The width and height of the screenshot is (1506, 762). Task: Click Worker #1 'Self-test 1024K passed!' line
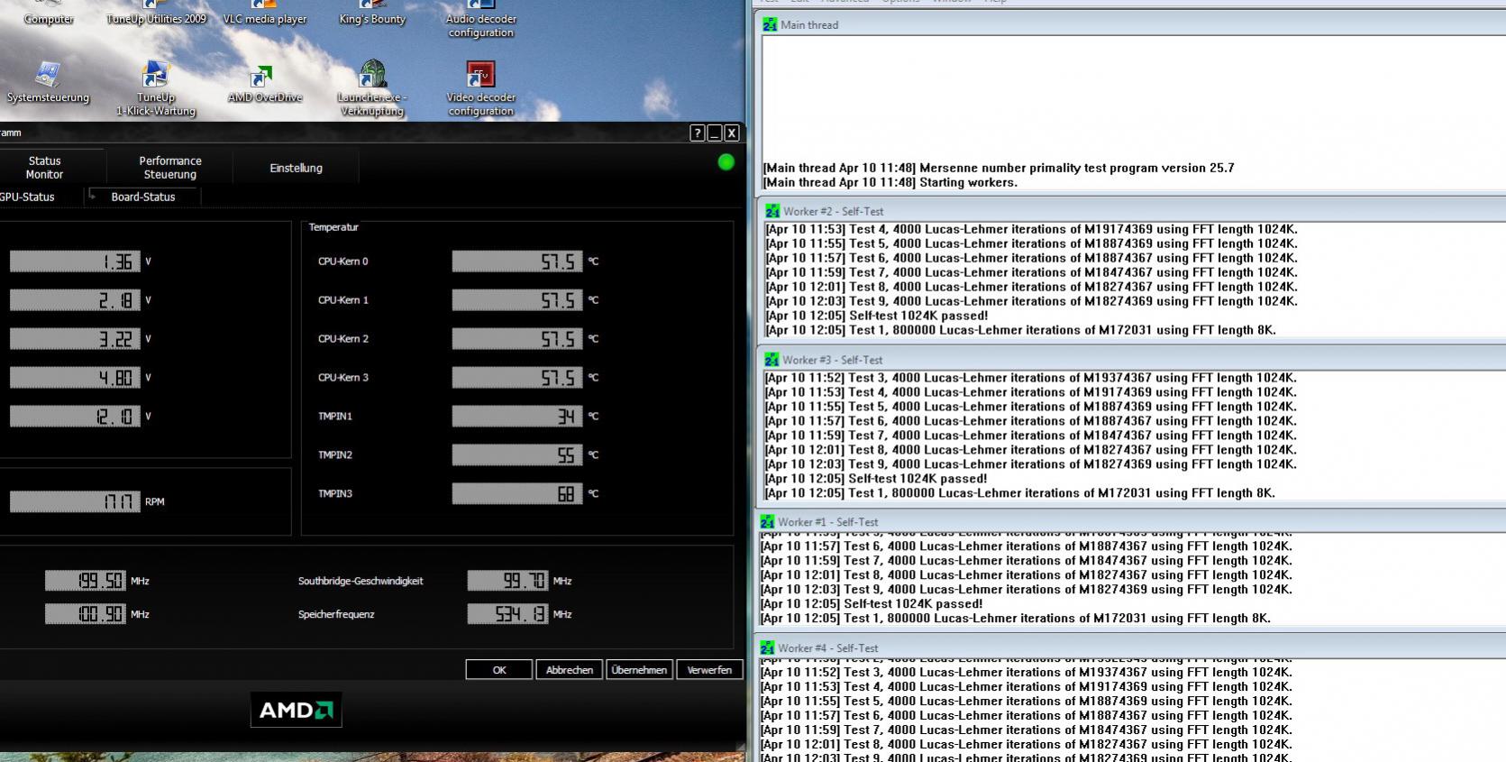871,604
